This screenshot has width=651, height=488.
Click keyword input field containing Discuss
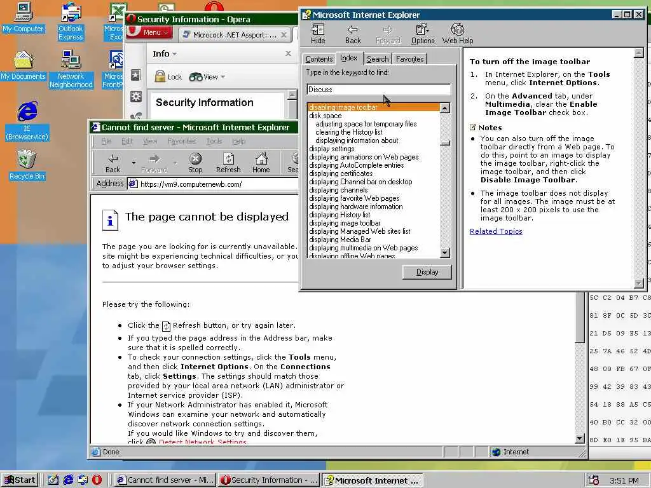pos(378,89)
